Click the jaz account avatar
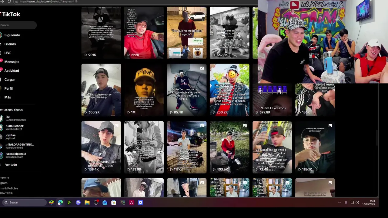Image resolution: width=388 pixels, height=218 pixels. click(2, 118)
